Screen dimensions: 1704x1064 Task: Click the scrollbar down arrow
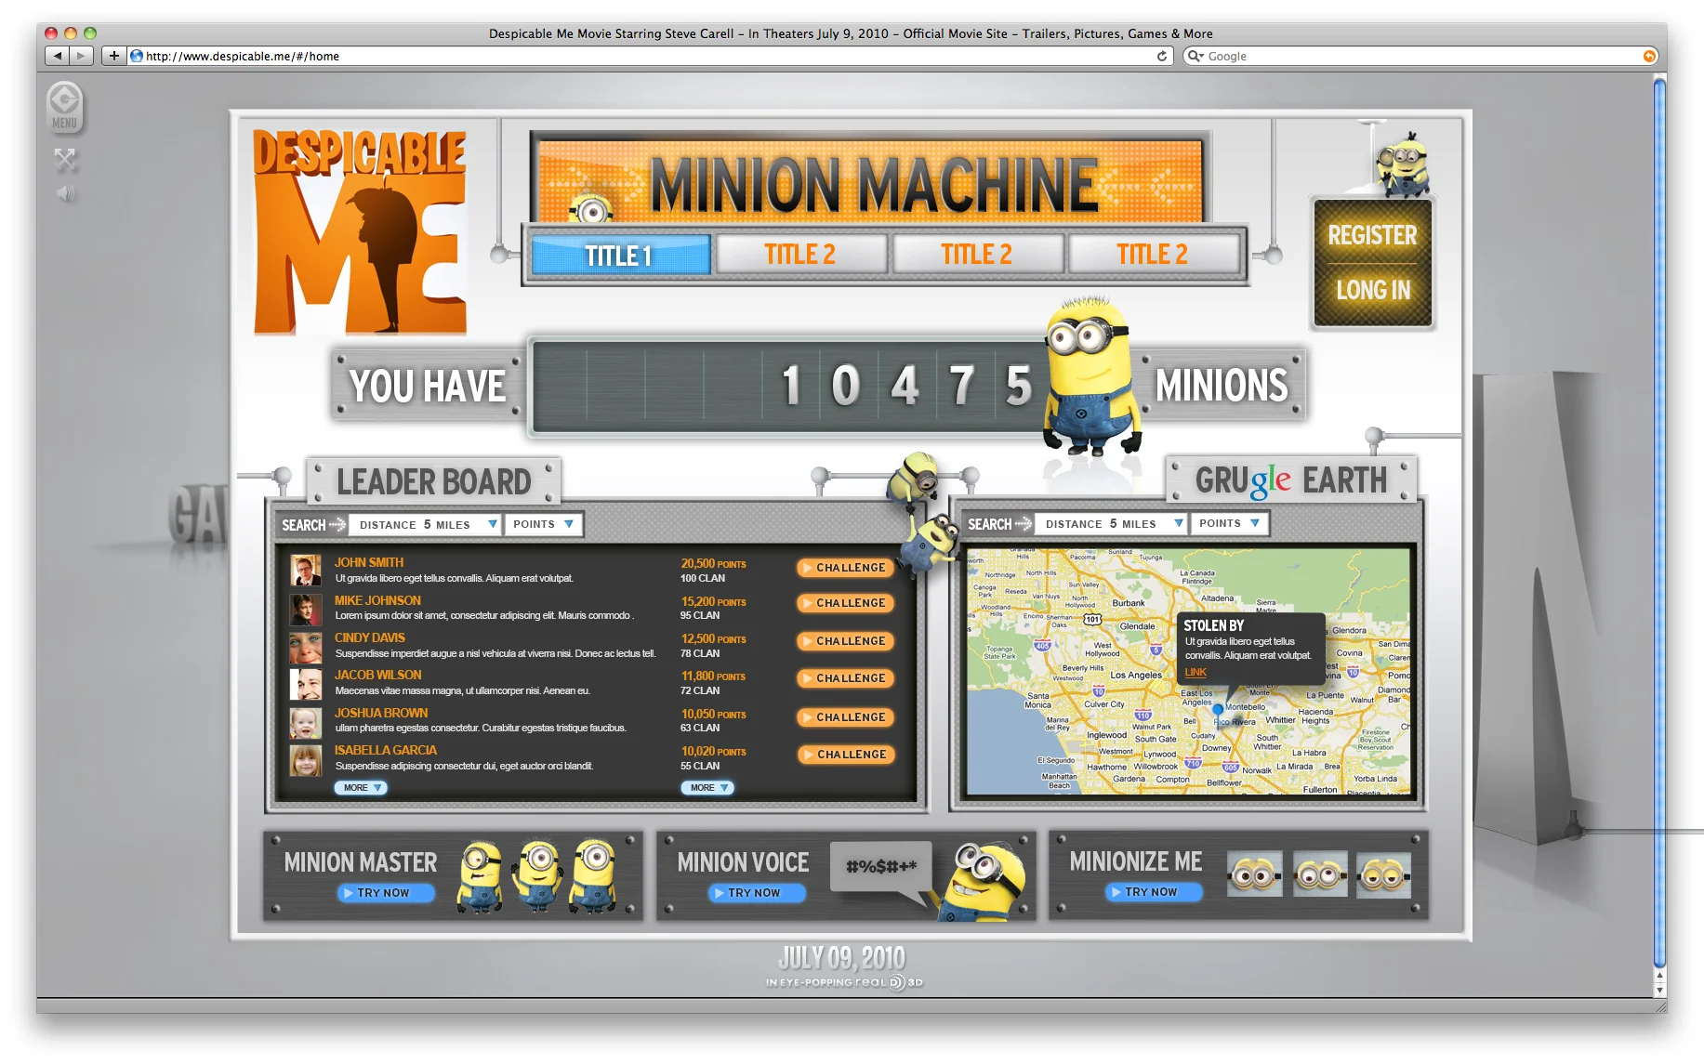coord(1659,991)
